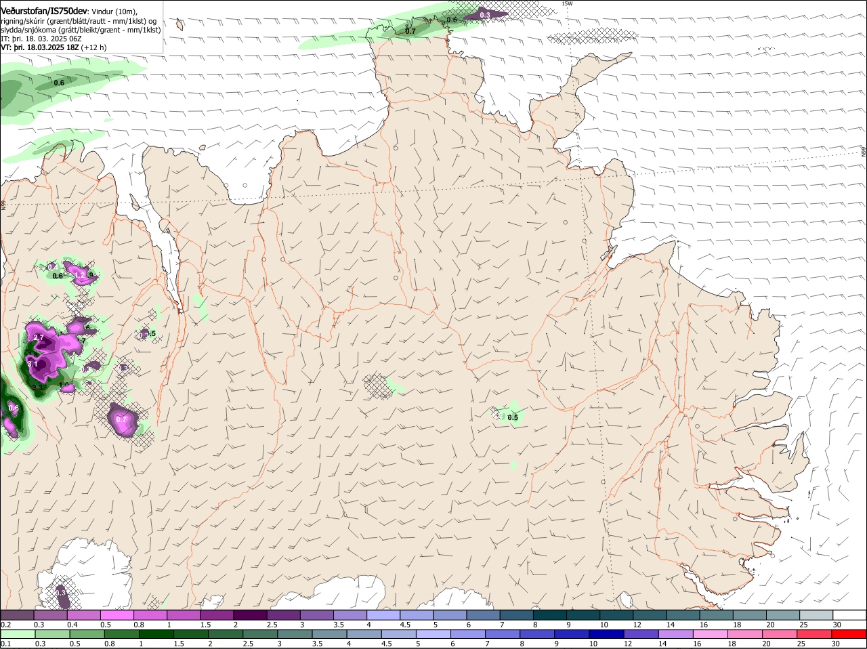Viewport: 867px width, 649px height.
Task: Select the pale grey snow swatch between 25 and 30
Action: click(816, 615)
